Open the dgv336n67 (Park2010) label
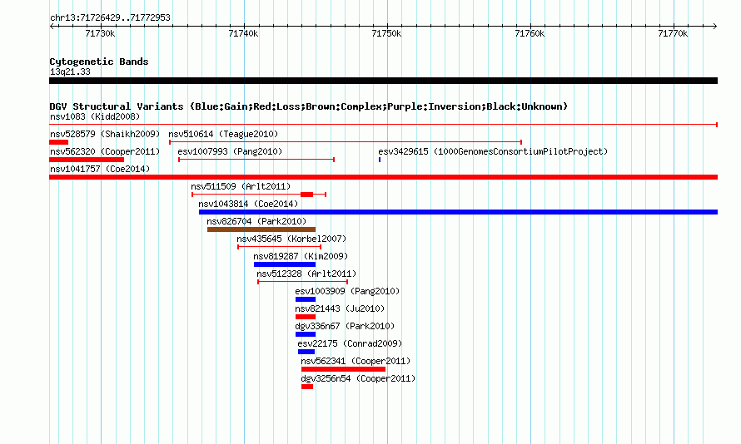This screenshot has width=741, height=444. (x=345, y=326)
